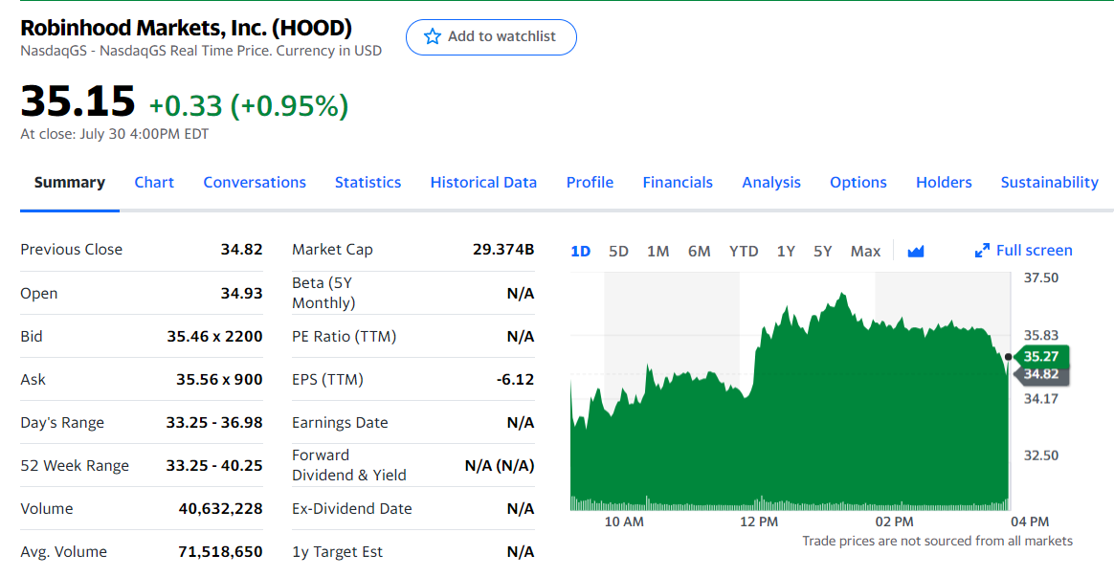Open the Financials tab
Screen dimensions: 1114x577
point(678,183)
